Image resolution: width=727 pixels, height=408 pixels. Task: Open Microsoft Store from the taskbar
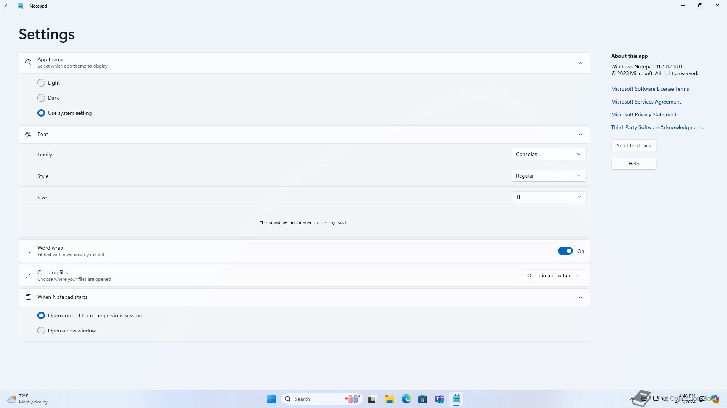423,399
